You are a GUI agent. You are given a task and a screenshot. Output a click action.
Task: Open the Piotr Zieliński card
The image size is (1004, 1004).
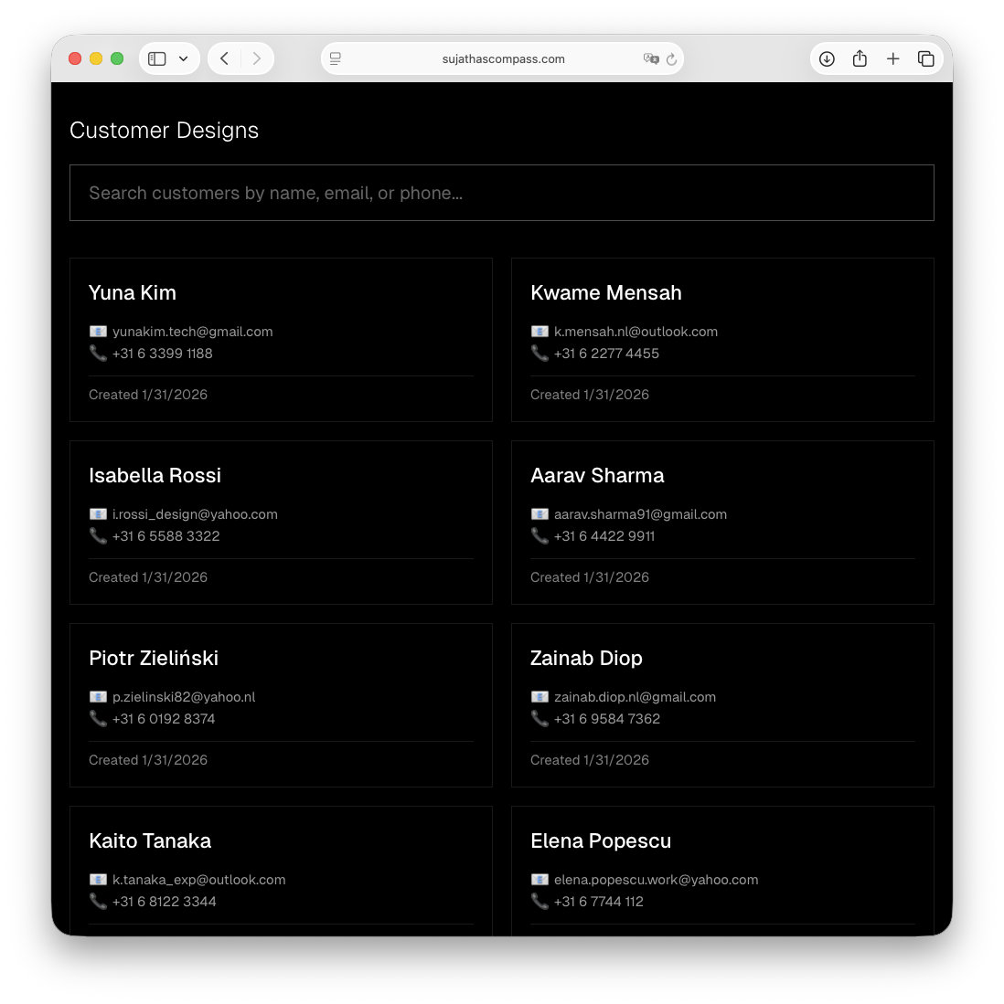pyautogui.click(x=281, y=704)
